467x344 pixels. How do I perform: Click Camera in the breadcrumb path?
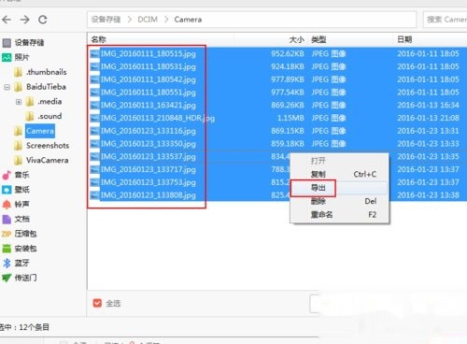click(188, 20)
